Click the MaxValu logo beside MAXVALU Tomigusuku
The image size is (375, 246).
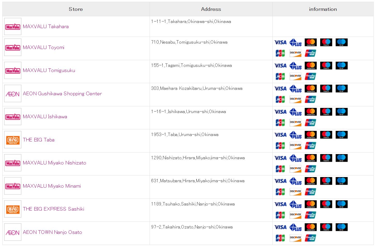tap(13, 70)
